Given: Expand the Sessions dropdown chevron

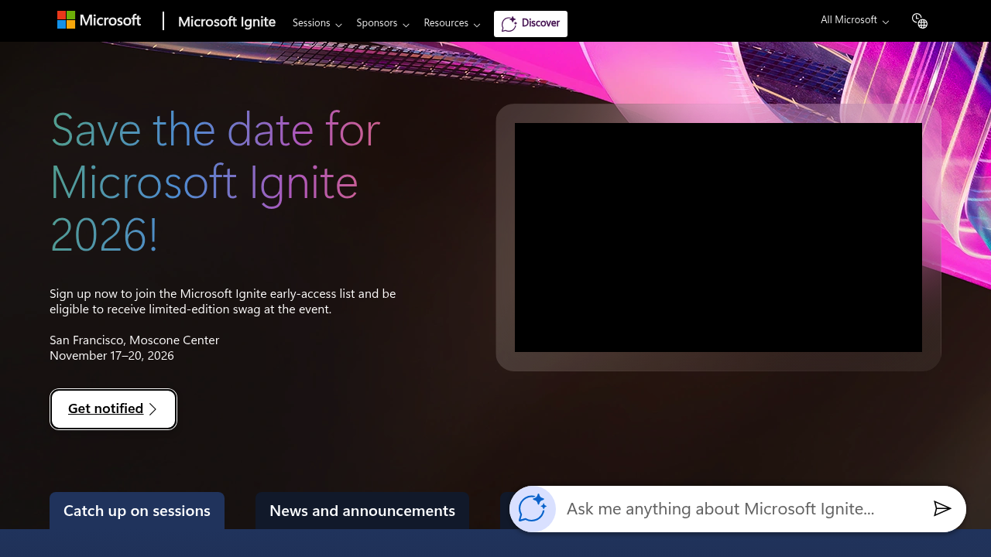Looking at the screenshot, I should pyautogui.click(x=339, y=25).
